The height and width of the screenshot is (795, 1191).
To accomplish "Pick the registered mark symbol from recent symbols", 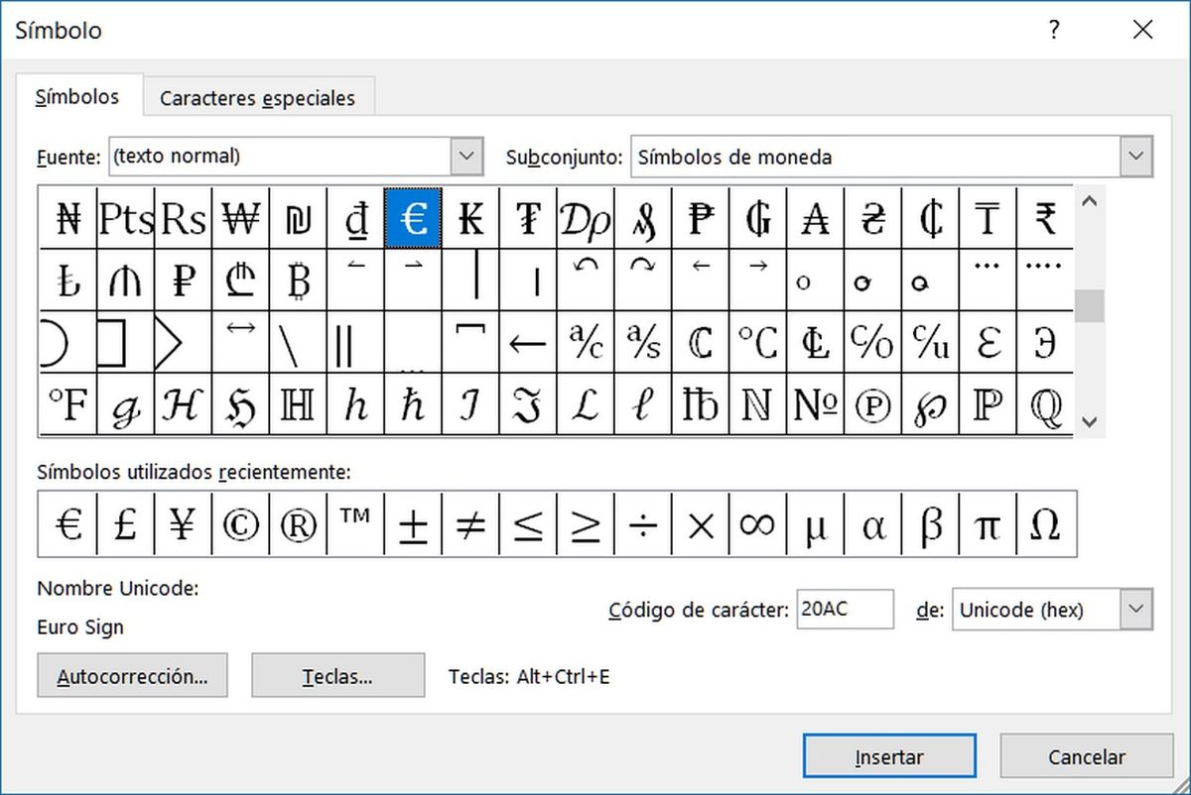I will 297,523.
